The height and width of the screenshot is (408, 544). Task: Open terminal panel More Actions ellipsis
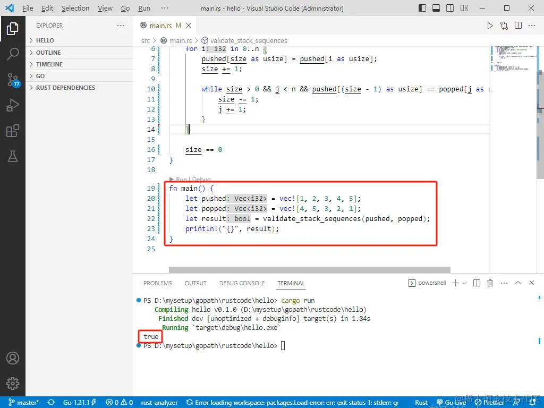tap(504, 283)
